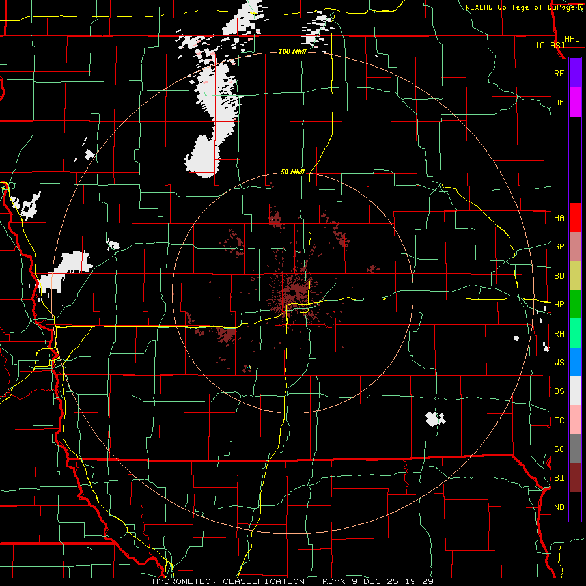586x586 pixels.
Task: Click the 'KDMX' radar site identifier
Action: tap(334, 581)
